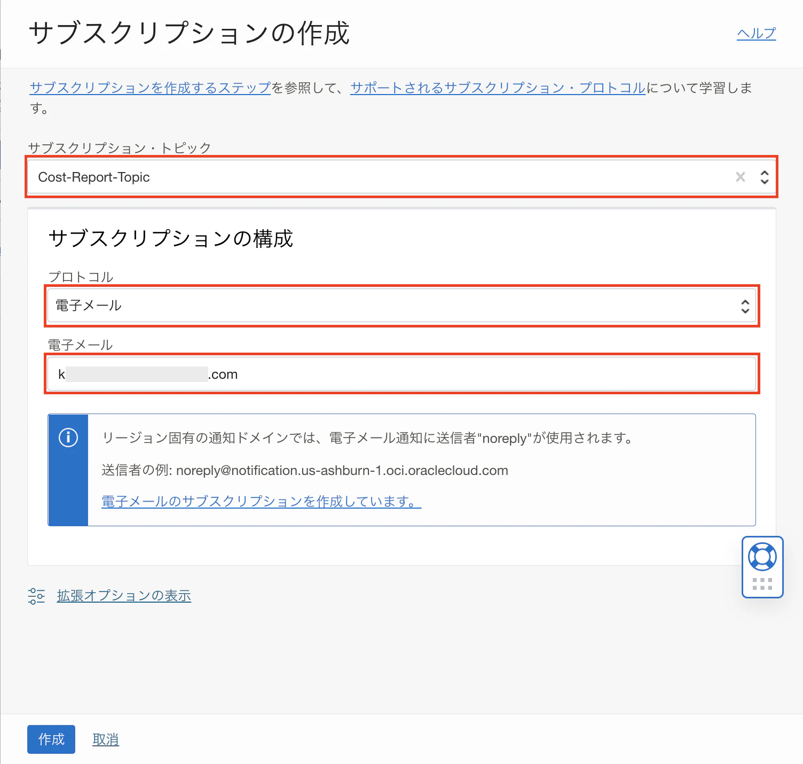Expand 拡張オプションの表示 advanced options

124,596
